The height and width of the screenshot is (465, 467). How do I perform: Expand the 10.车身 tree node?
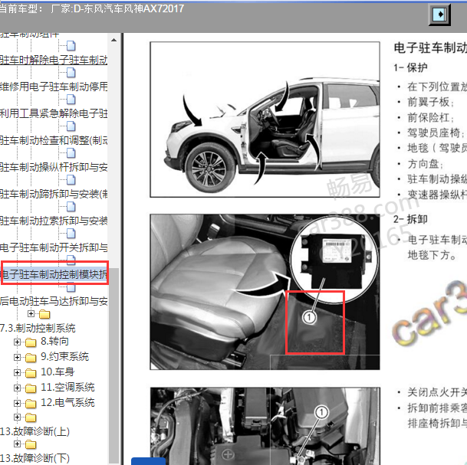17,372
